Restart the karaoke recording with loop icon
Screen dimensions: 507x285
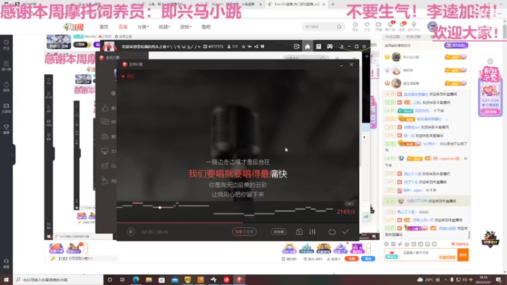click(x=332, y=232)
